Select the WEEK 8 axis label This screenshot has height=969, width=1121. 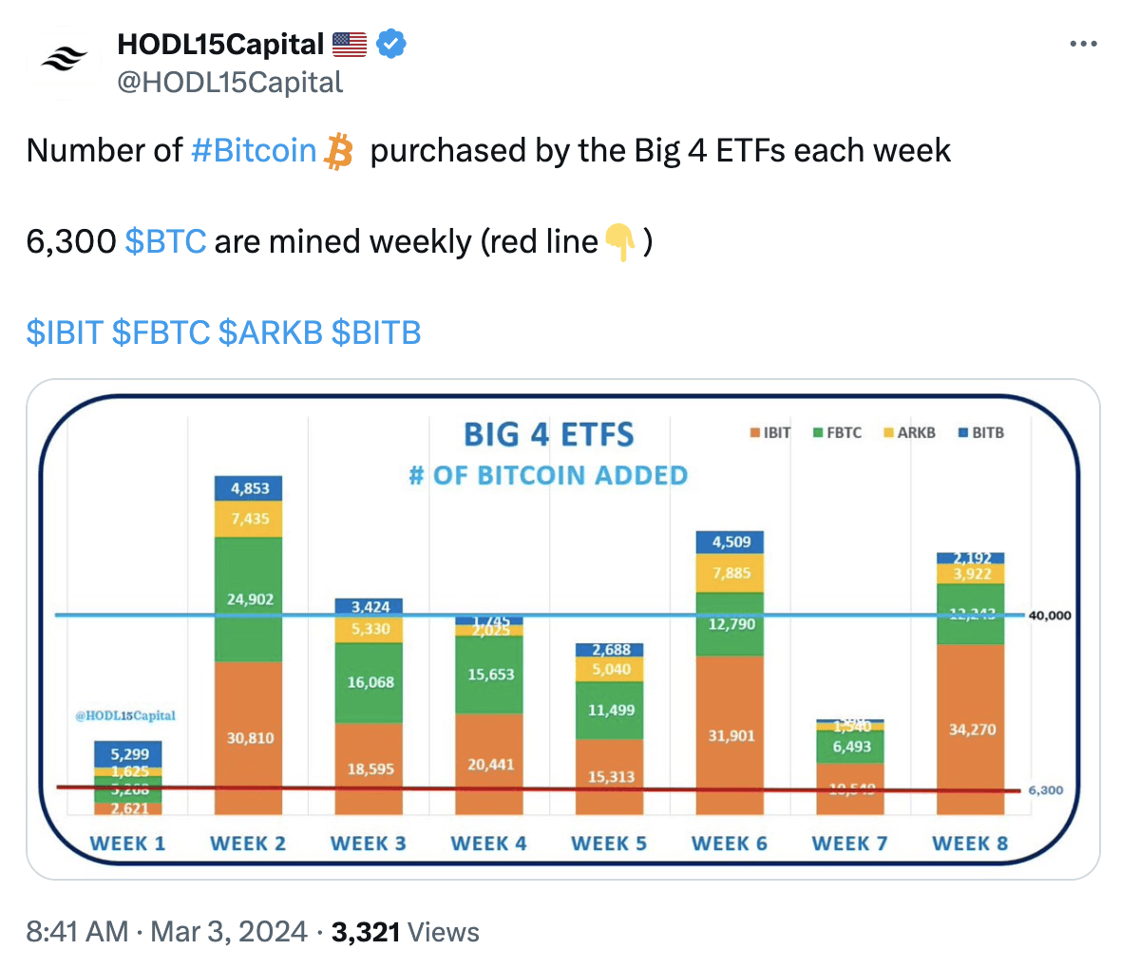coord(970,843)
